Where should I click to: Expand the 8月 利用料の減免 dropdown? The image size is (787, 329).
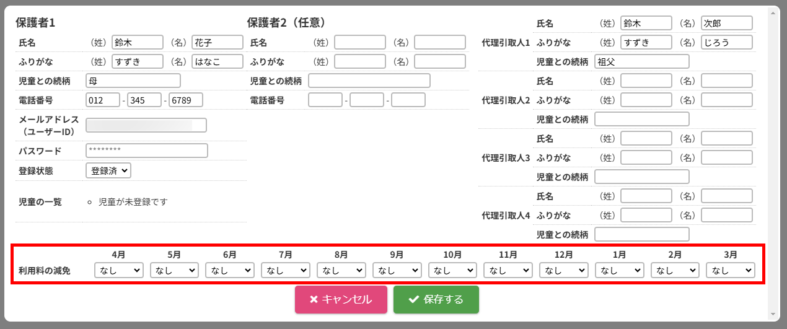click(x=341, y=271)
